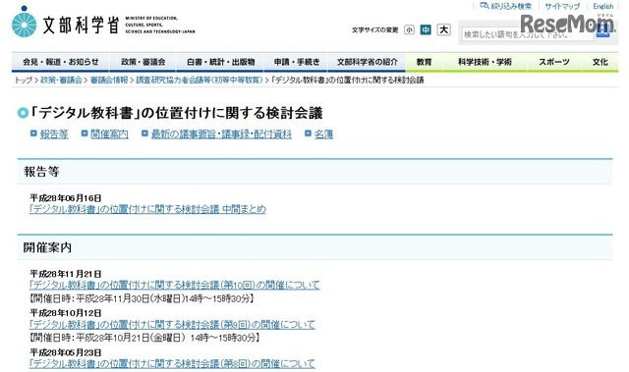Open 第9回 meeting announcement link

click(x=172, y=324)
